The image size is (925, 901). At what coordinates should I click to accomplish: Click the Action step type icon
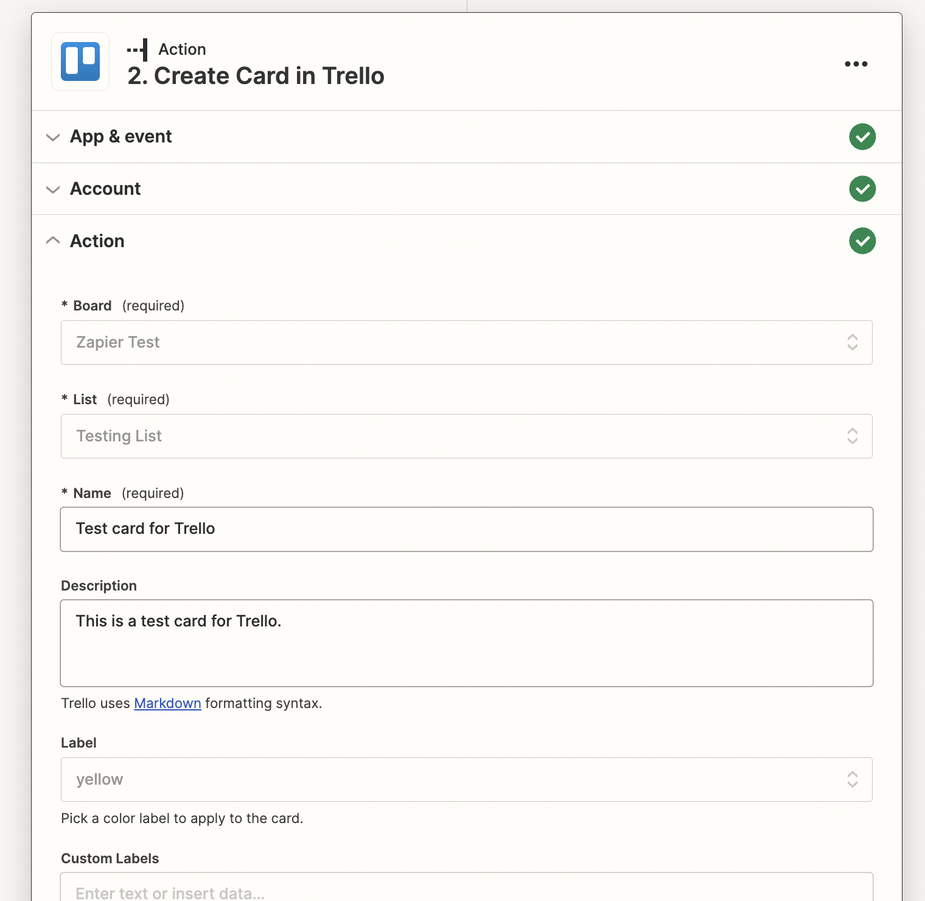[x=138, y=49]
